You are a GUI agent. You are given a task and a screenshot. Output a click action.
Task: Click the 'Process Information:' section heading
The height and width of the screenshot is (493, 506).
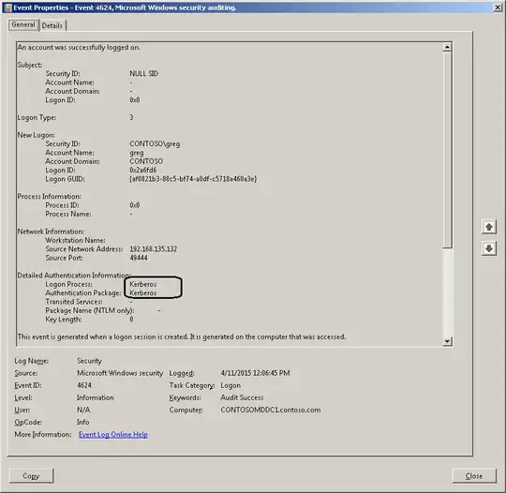tap(50, 196)
